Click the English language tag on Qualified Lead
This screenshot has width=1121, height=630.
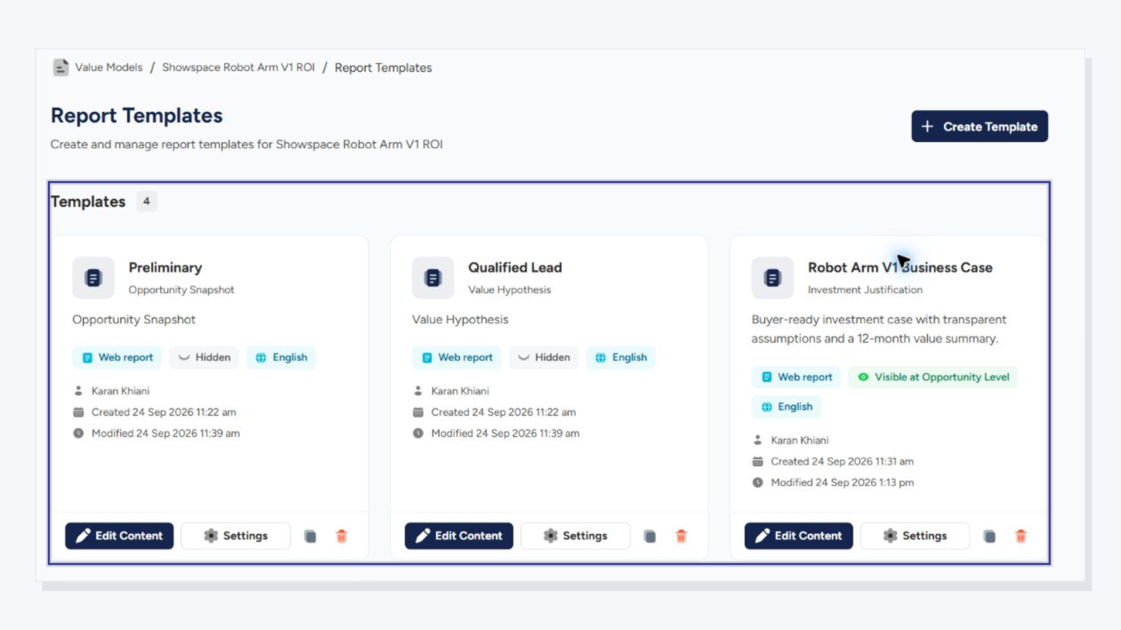click(621, 358)
